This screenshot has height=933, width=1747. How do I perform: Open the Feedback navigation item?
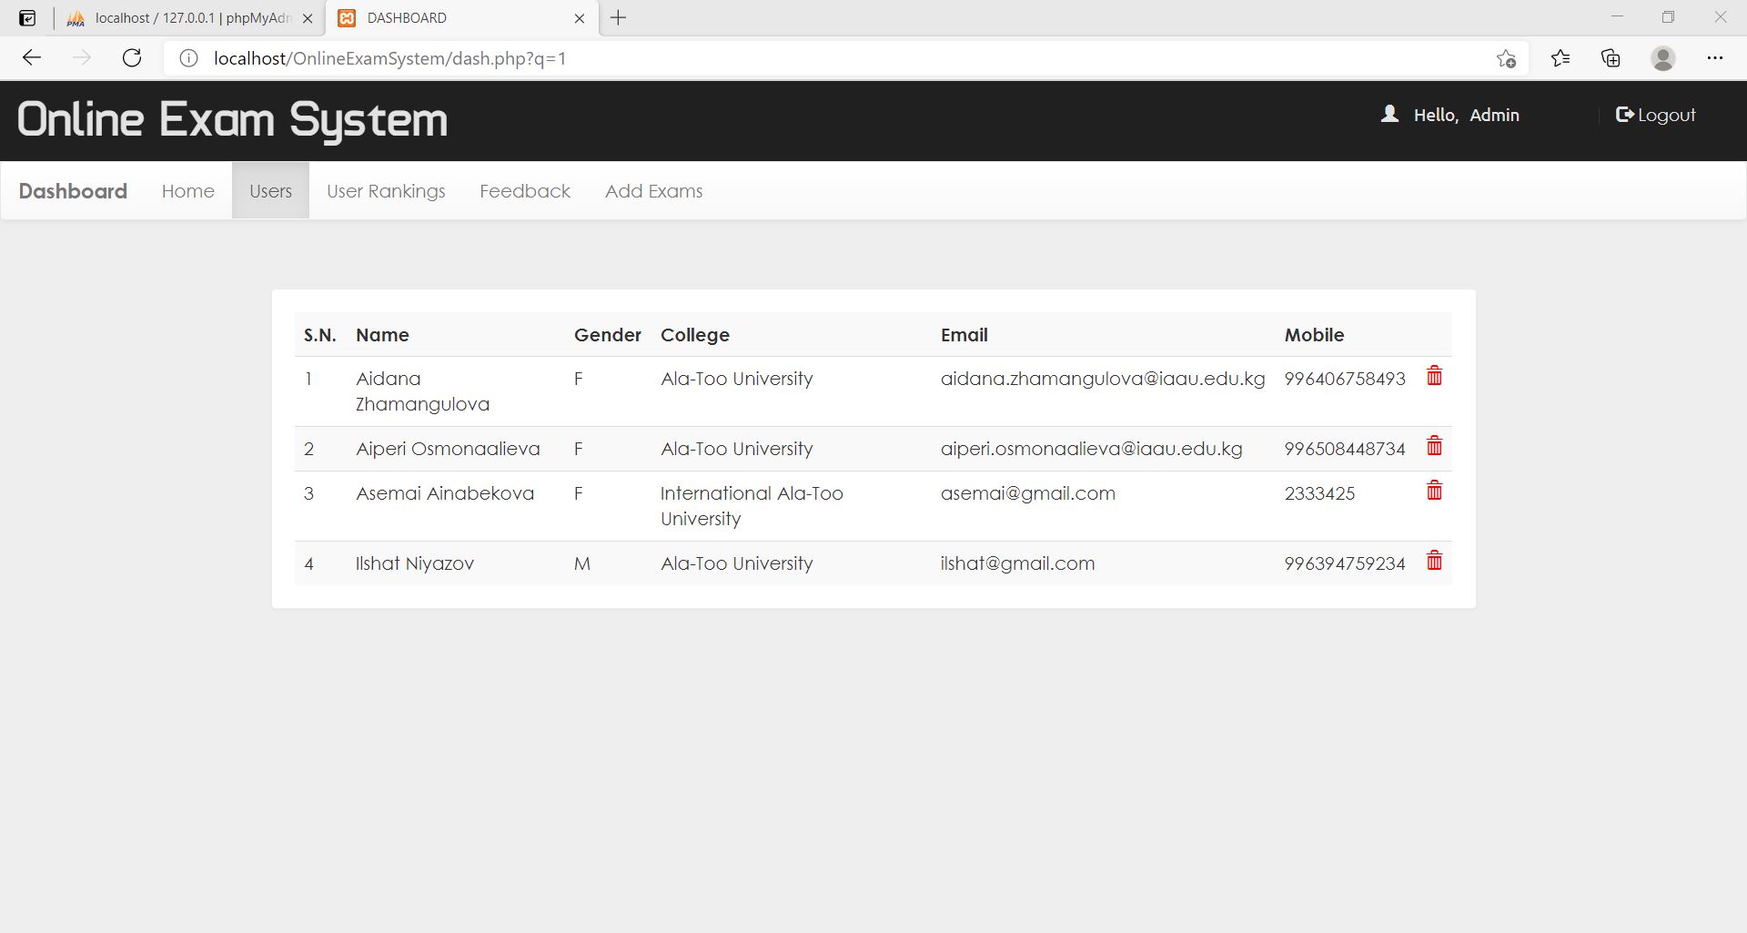click(525, 191)
